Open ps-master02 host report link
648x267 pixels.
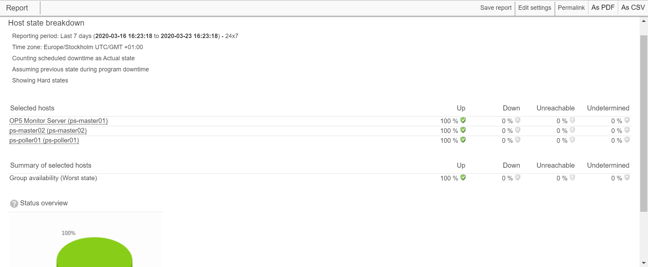click(48, 131)
